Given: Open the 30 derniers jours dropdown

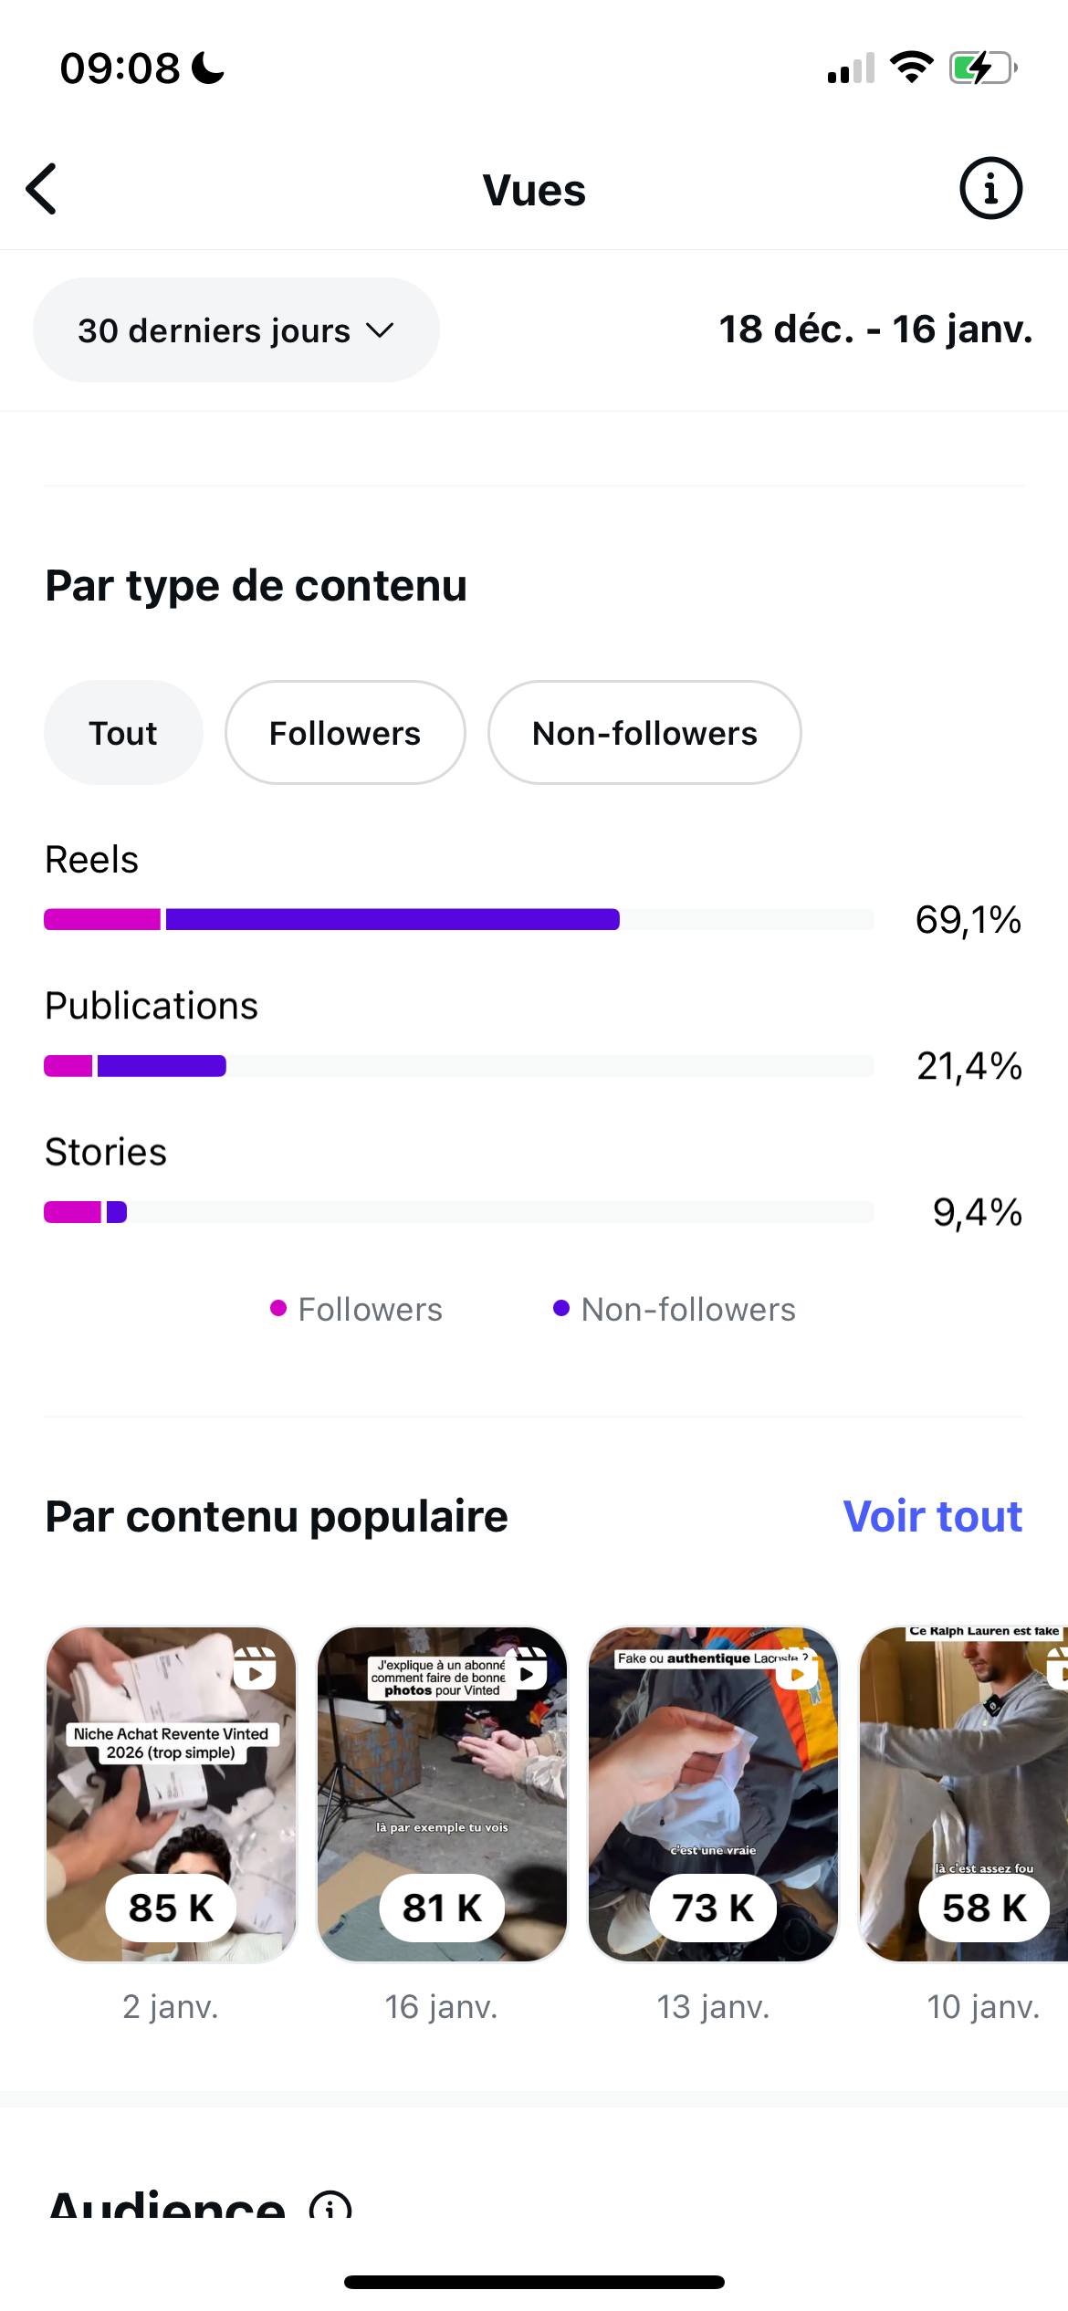Looking at the screenshot, I should [x=236, y=330].
